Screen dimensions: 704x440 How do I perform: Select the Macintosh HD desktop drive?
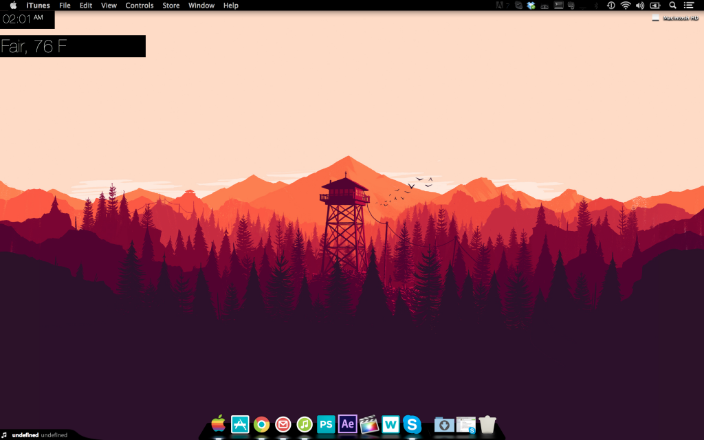coord(675,17)
